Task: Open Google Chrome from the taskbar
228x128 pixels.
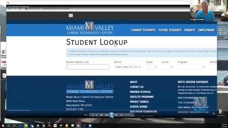Action: tap(43, 126)
